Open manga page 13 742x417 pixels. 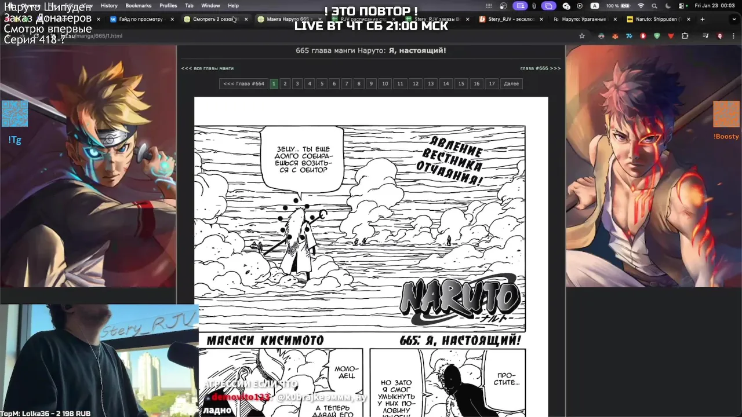pos(431,84)
